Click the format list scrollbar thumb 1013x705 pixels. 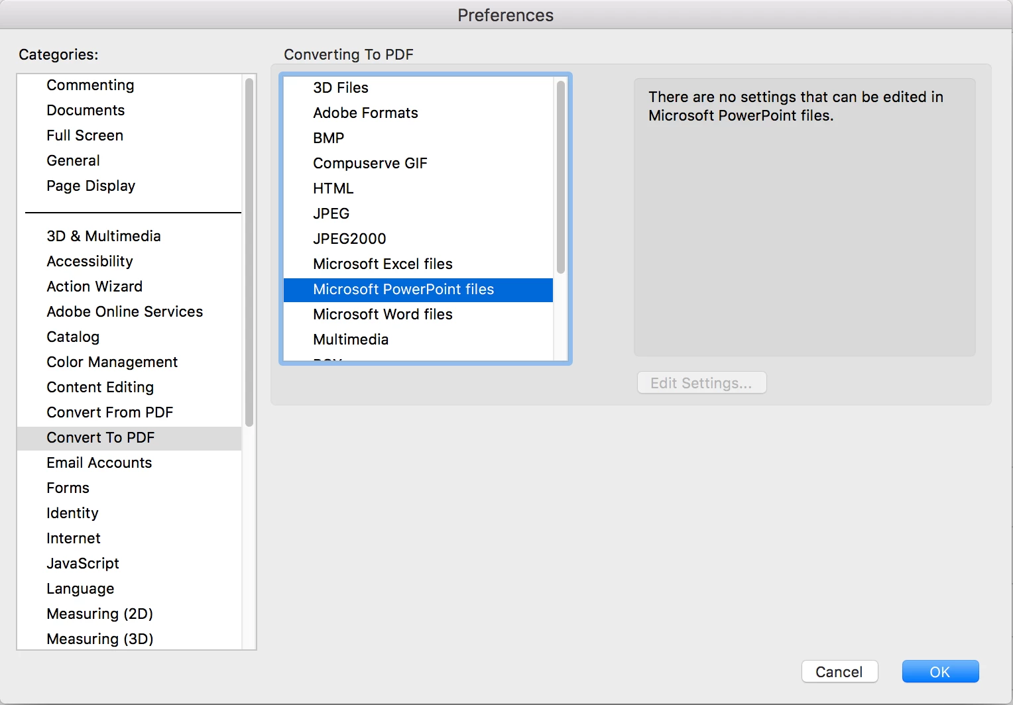pyautogui.click(x=561, y=177)
